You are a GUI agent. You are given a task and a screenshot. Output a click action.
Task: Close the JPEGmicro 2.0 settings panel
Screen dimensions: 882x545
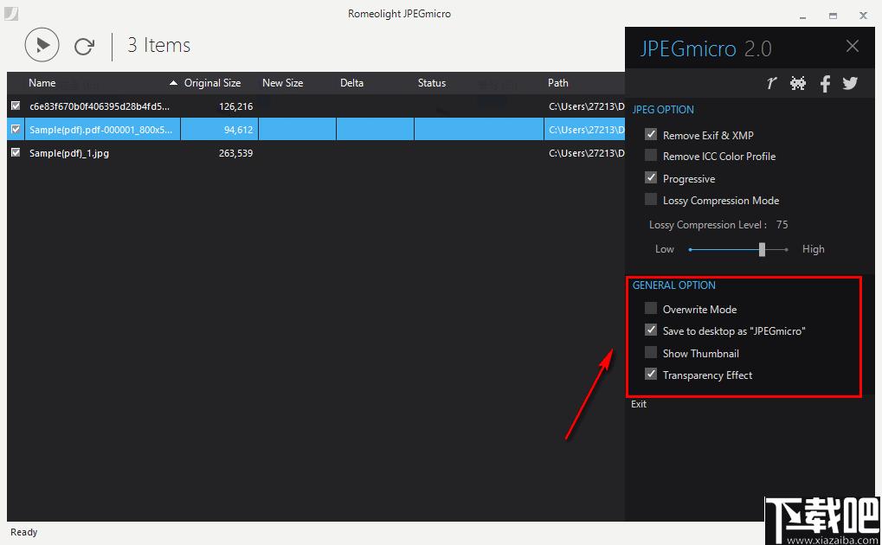coord(853,46)
